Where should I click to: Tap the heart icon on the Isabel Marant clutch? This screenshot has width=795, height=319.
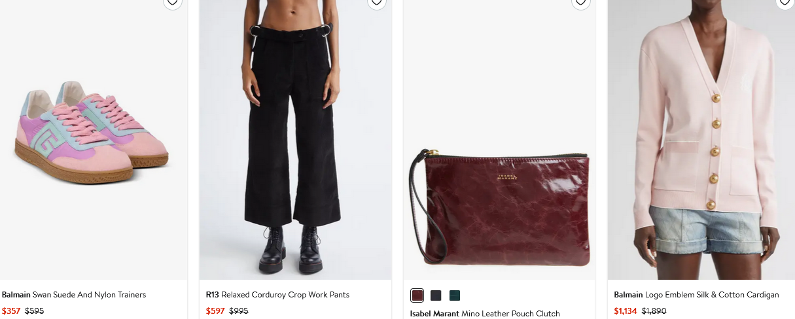point(580,2)
